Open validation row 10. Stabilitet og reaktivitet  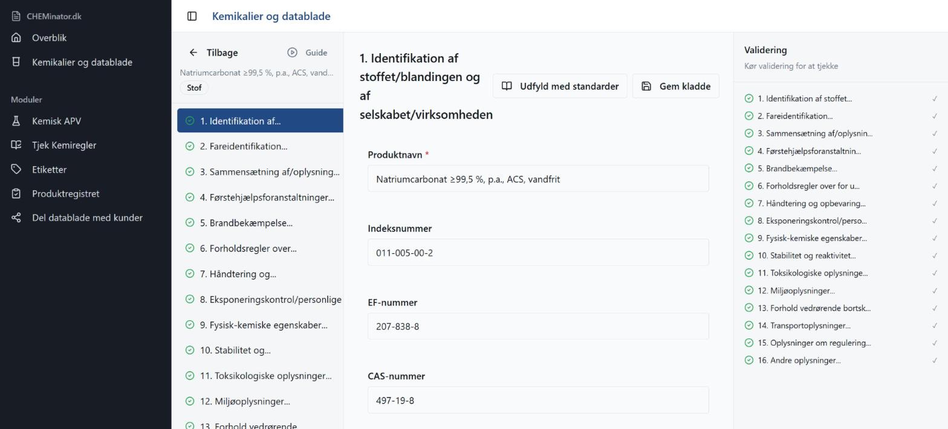(x=841, y=256)
